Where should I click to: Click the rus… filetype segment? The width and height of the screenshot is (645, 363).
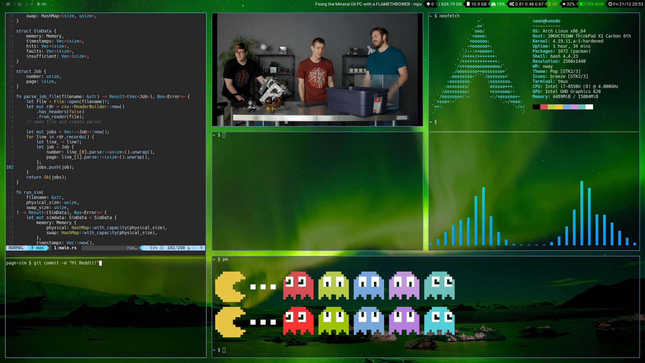click(x=132, y=248)
